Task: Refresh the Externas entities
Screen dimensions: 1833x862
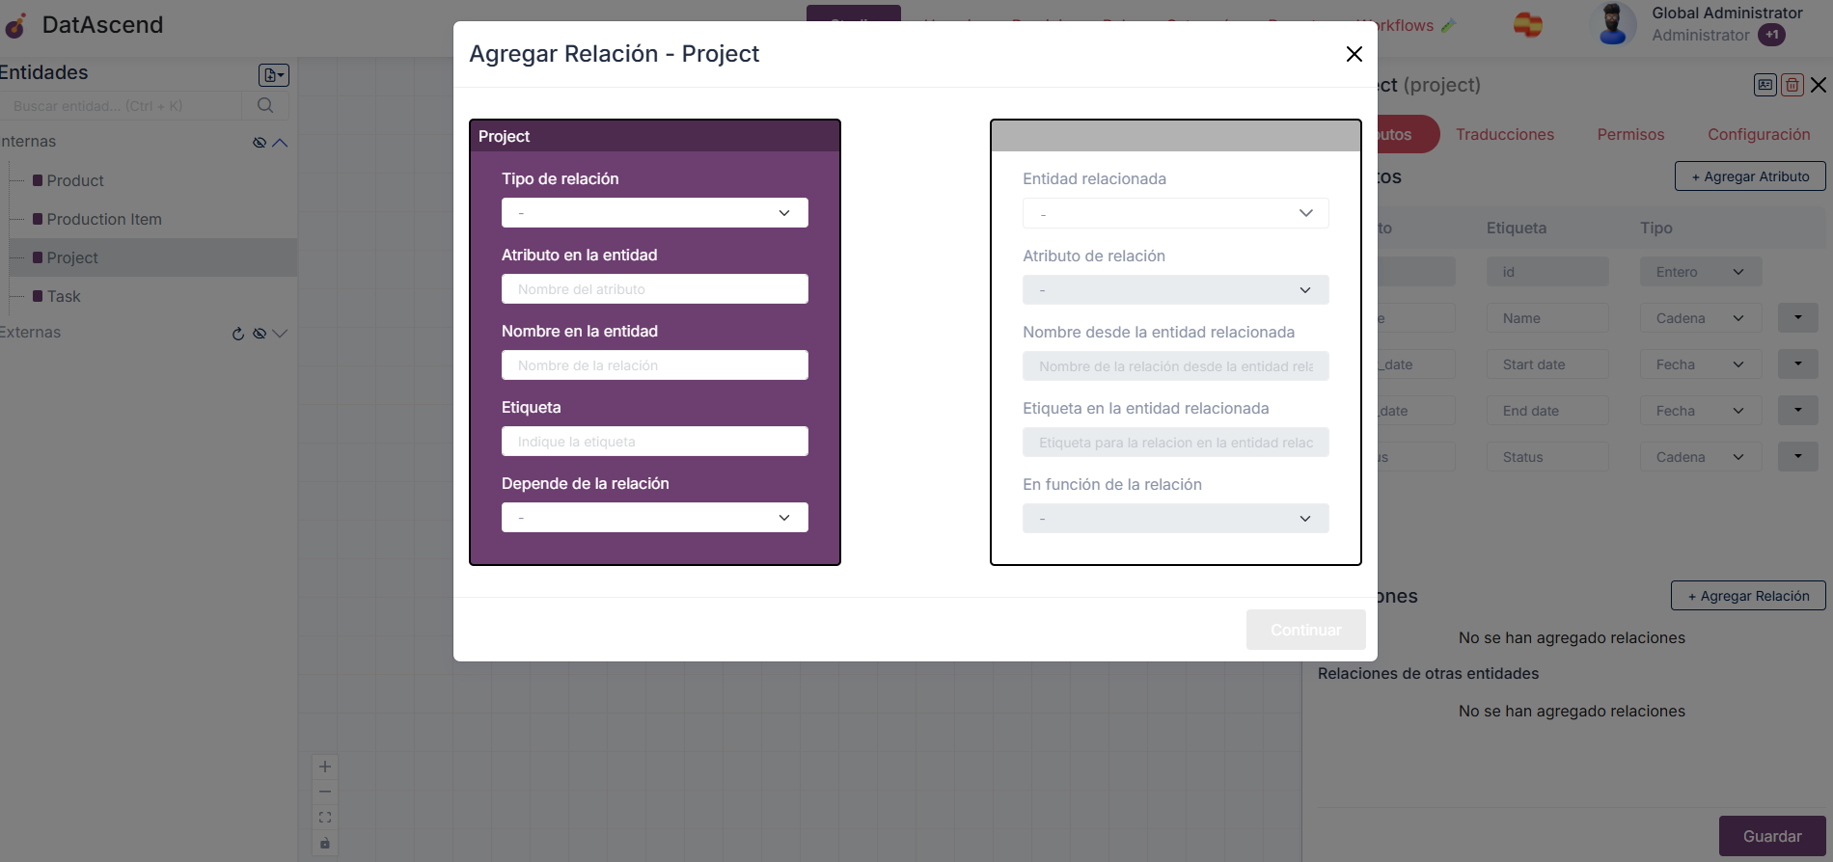Action: coord(238,334)
